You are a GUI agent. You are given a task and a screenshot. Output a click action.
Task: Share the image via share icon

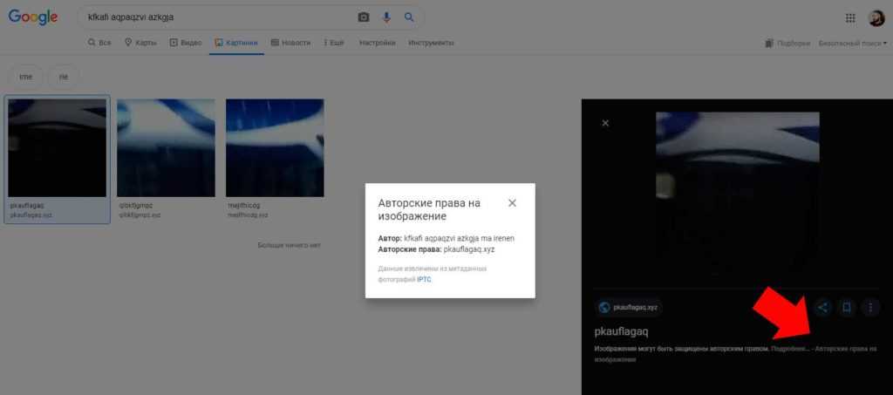[821, 307]
